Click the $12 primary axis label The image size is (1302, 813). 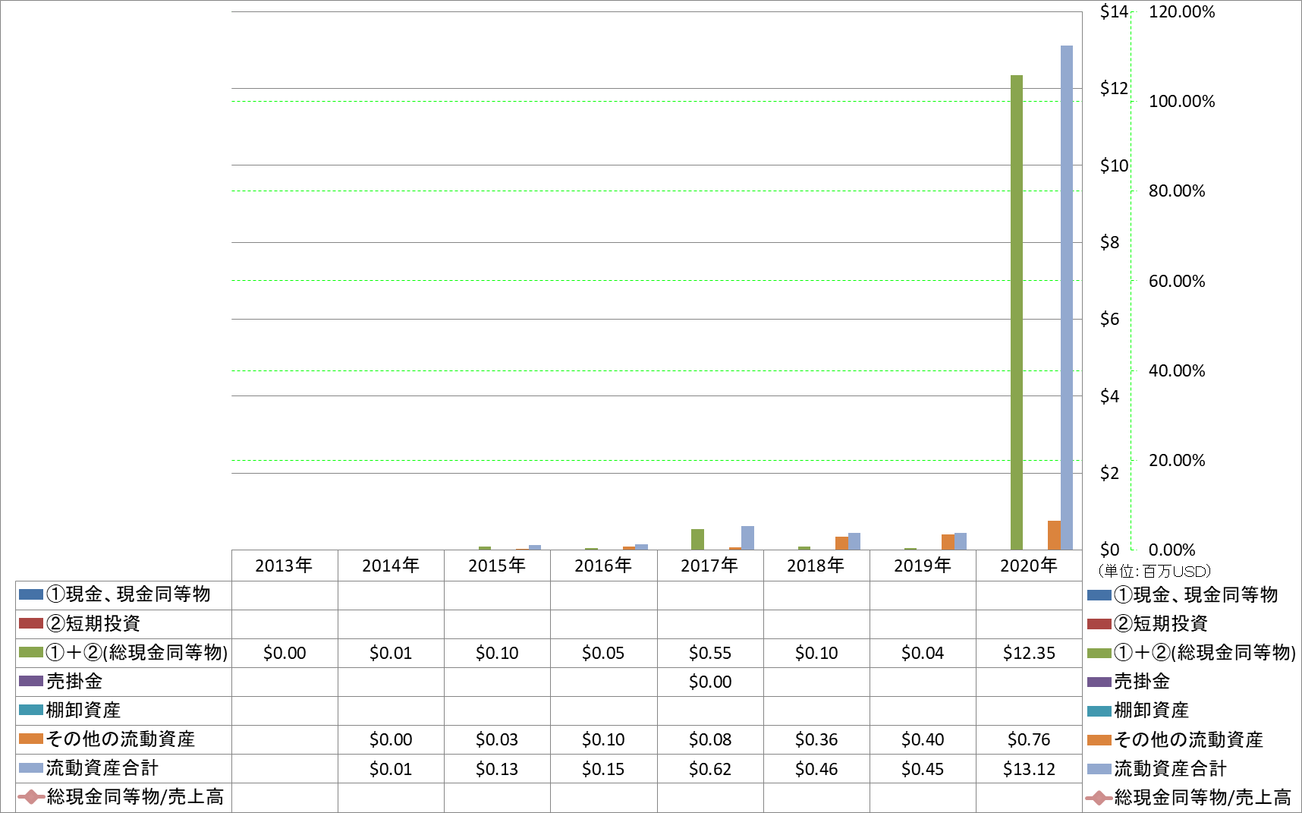click(1114, 88)
